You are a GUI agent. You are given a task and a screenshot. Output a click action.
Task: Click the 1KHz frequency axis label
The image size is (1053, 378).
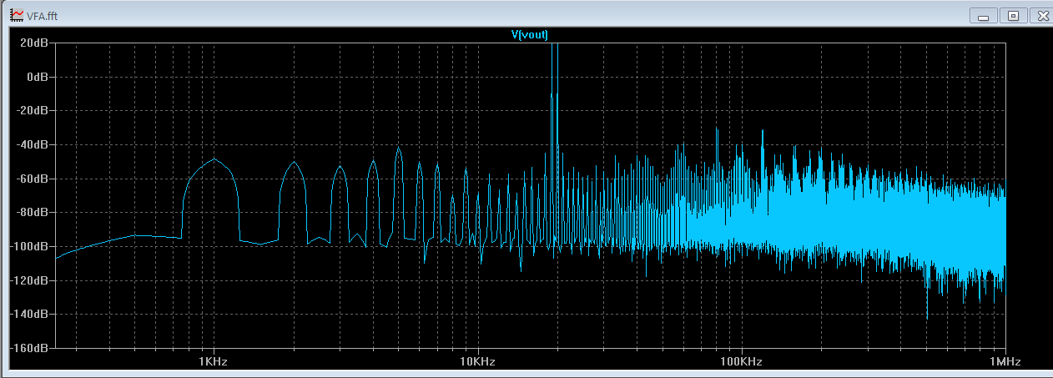click(x=213, y=362)
